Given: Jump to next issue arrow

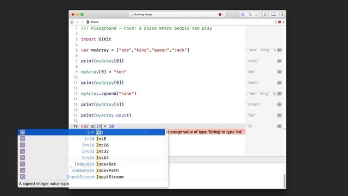Looking at the screenshot, I should pyautogui.click(x=283, y=22).
